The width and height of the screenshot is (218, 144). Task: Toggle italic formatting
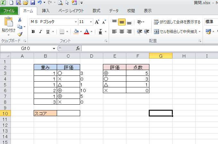(x=40, y=32)
